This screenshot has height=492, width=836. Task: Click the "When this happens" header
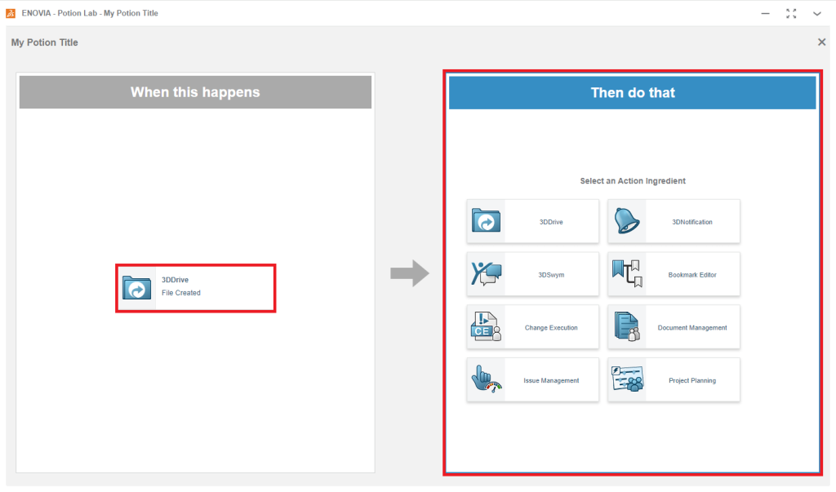[x=195, y=92]
